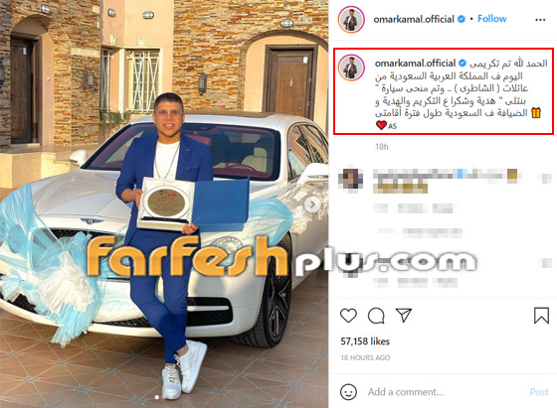This screenshot has width=557, height=408.
Task: View the 57,158 likes list
Action: coord(365,341)
